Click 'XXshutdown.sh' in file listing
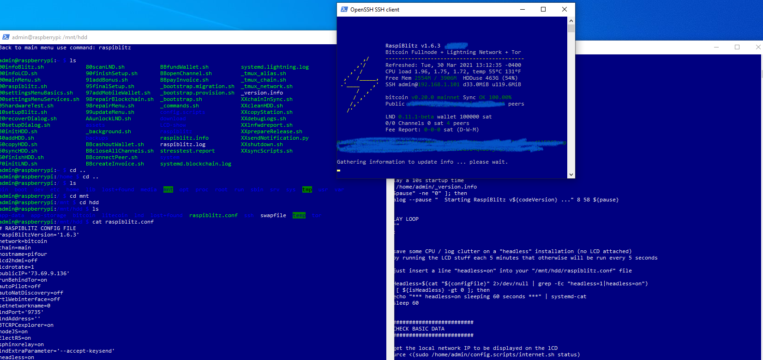The width and height of the screenshot is (763, 360). coord(262,144)
